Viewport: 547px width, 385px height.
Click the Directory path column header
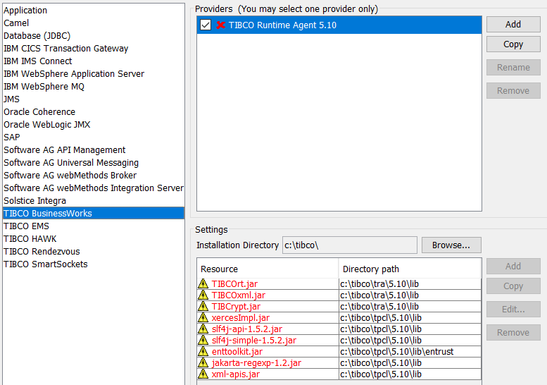(410, 269)
